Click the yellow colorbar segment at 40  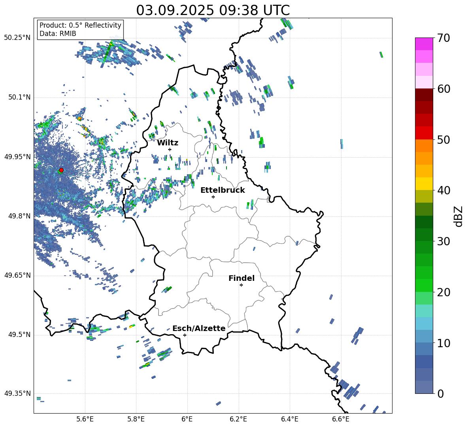(424, 184)
